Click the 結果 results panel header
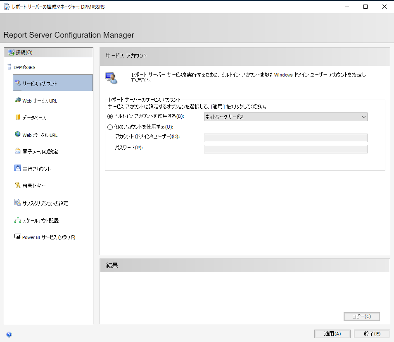Image resolution: width=394 pixels, height=342 pixels. 245,265
